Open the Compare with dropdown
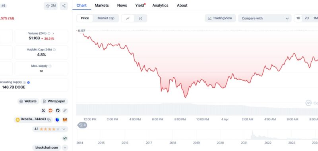The width and height of the screenshot is (318, 151). (265, 18)
